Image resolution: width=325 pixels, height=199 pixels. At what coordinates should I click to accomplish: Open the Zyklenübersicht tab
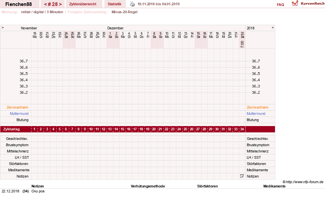pos(83,4)
